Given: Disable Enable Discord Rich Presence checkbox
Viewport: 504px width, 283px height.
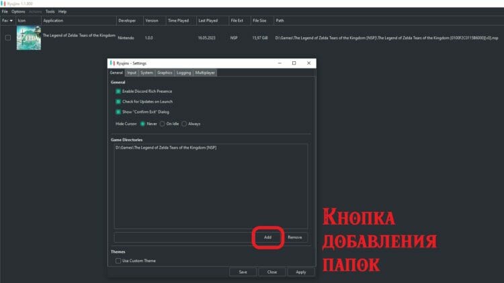Looking at the screenshot, I should 118,91.
